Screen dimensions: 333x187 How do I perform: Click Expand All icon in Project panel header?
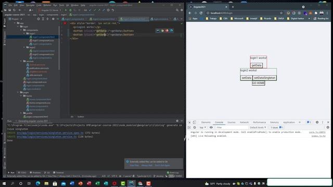point(43,19)
